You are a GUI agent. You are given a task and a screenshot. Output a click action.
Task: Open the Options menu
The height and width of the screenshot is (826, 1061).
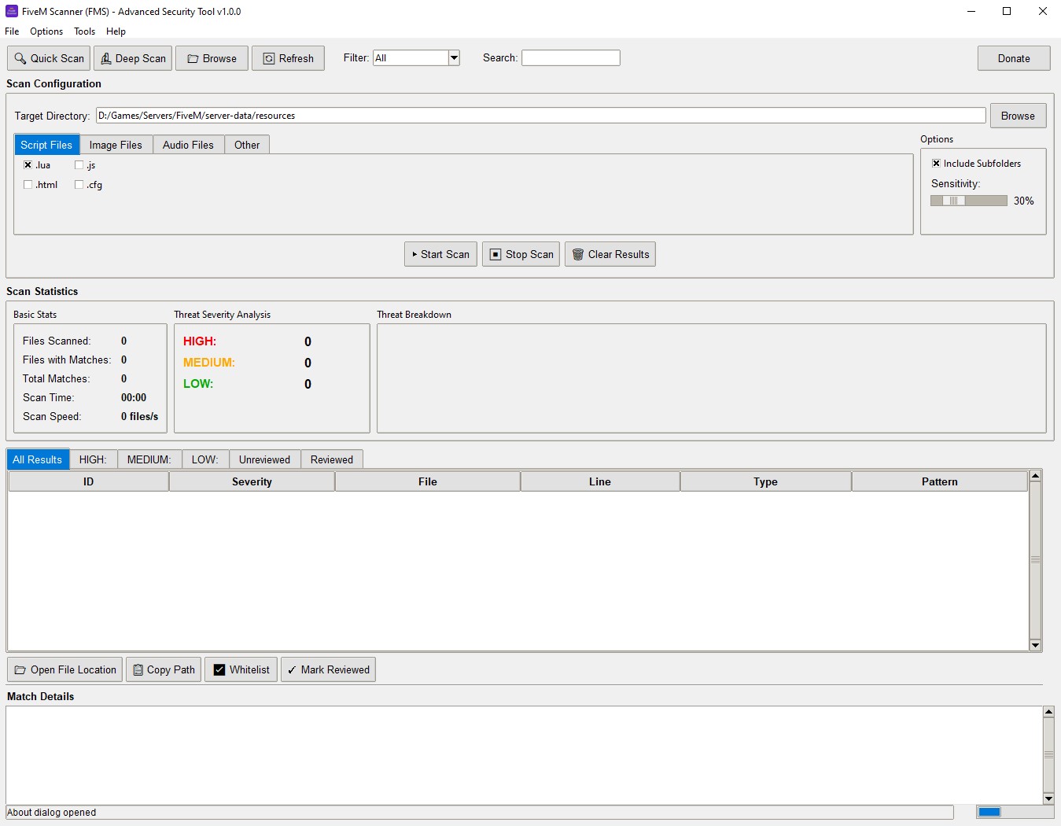coord(46,31)
